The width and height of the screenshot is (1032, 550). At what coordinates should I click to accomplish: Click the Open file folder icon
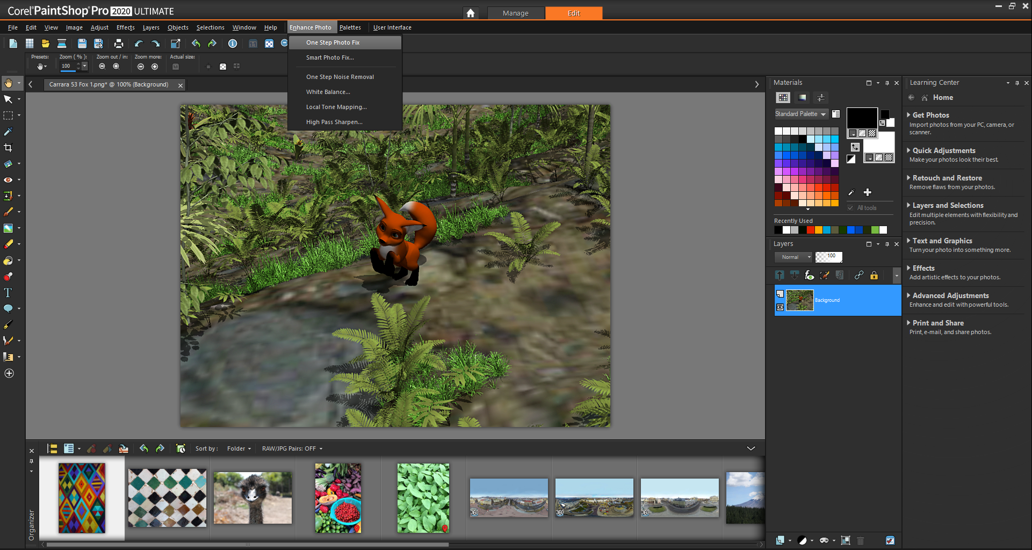tap(46, 44)
